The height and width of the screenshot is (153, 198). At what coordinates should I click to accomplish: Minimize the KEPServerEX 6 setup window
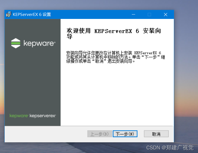(x=133, y=15)
